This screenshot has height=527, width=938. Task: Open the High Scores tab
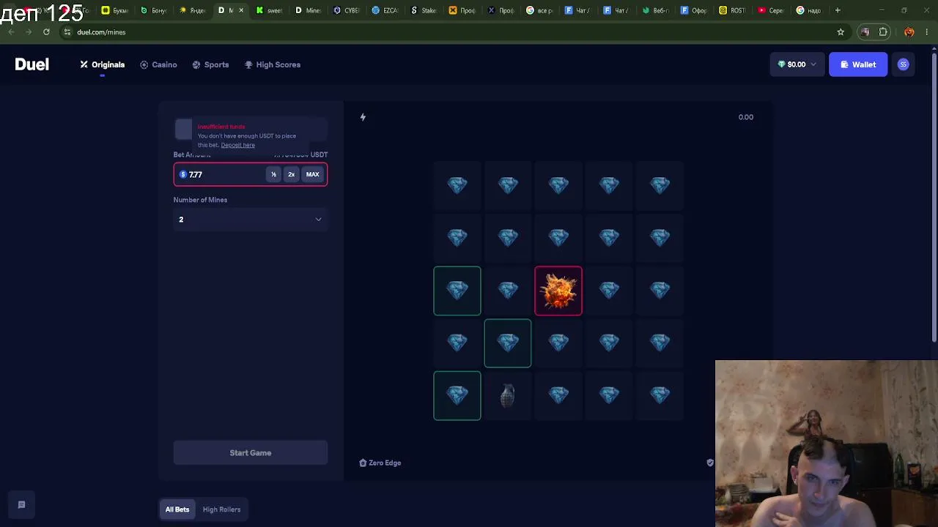point(273,64)
